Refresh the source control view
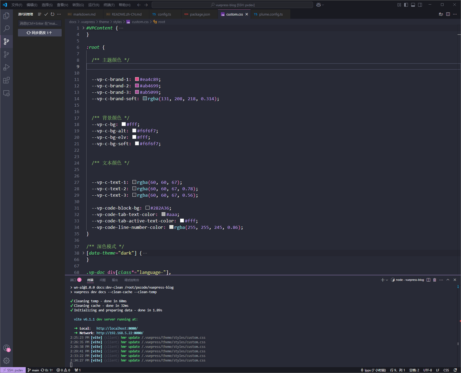 tap(53, 14)
